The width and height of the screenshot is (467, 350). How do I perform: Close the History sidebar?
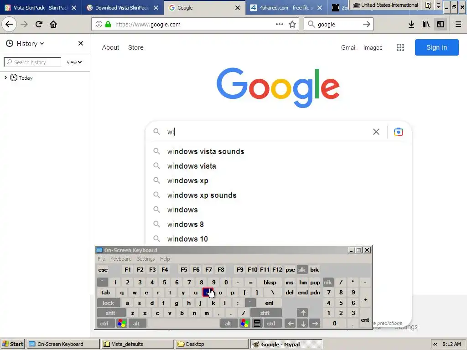click(80, 43)
